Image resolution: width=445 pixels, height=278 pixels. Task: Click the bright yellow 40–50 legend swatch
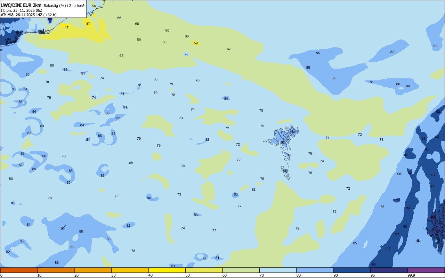click(167, 270)
